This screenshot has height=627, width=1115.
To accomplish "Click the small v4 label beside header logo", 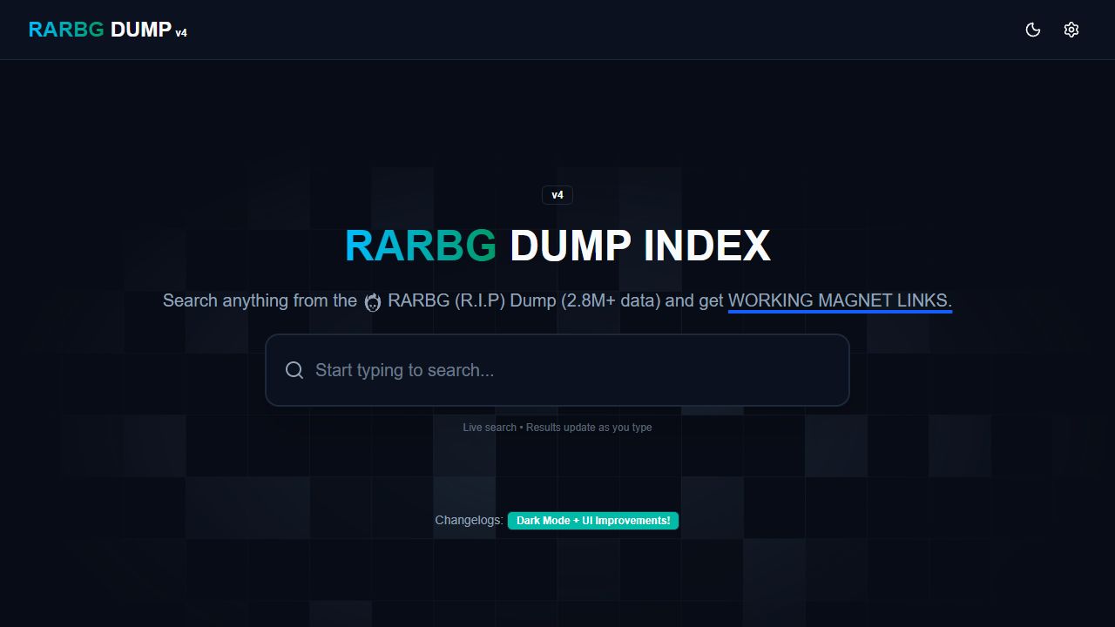I will [181, 33].
